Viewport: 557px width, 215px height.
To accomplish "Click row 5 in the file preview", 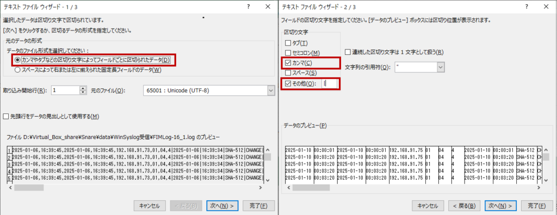I will 135,178.
